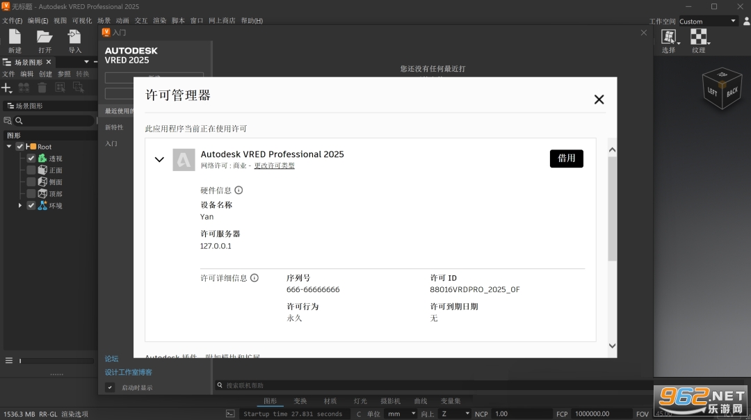The image size is (751, 420).
Task: Click the user account icon at top right
Action: click(x=746, y=21)
